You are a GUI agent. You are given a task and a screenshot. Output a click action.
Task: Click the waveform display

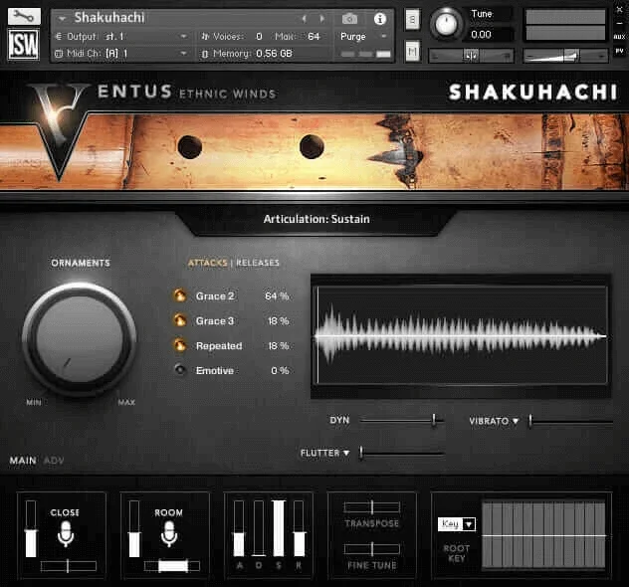pyautogui.click(x=462, y=335)
